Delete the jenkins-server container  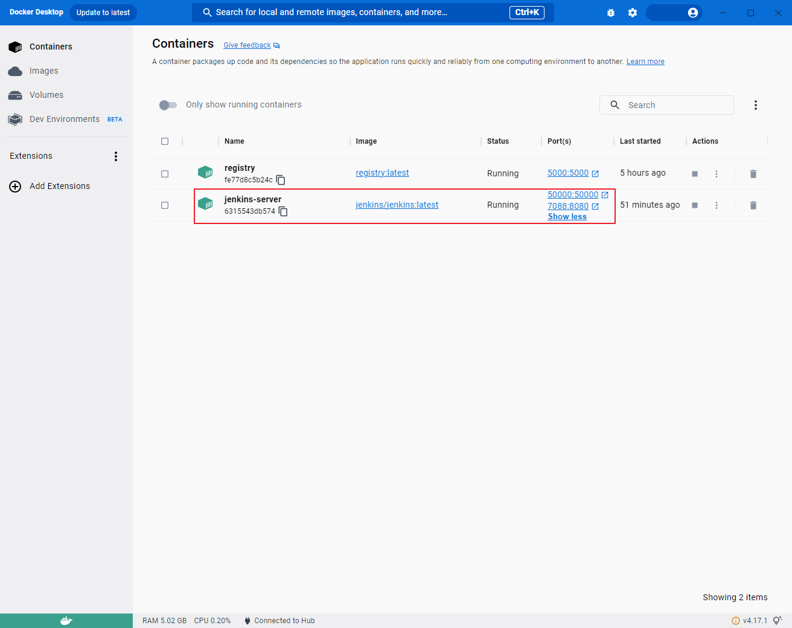pyautogui.click(x=753, y=205)
